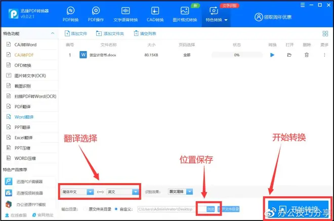Click the 0% progress bar

tap(237, 55)
